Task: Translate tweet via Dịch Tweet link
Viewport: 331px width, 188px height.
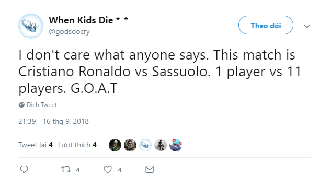Action: tap(42, 105)
